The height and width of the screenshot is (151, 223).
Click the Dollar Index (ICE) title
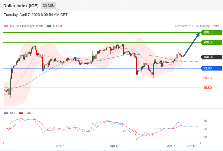click(21, 6)
